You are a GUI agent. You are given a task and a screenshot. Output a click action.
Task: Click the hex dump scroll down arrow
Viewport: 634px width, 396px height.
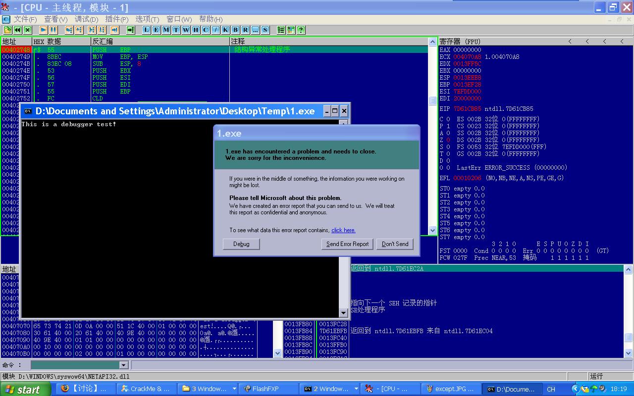(x=277, y=353)
